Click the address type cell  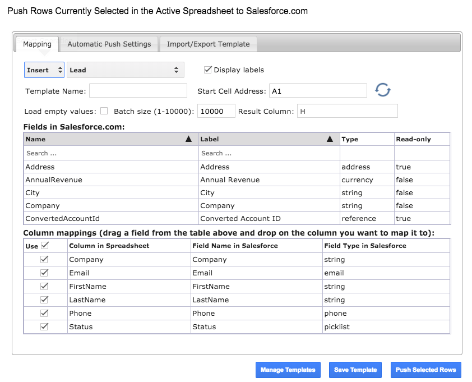coord(367,167)
